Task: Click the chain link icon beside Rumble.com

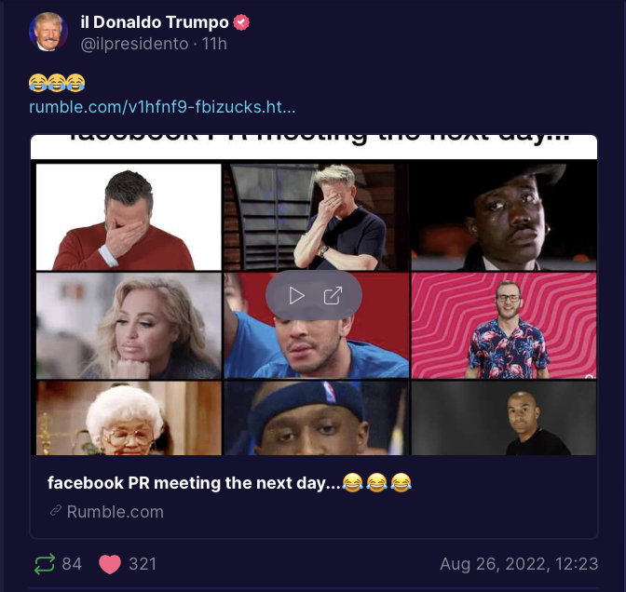Action: [x=56, y=511]
